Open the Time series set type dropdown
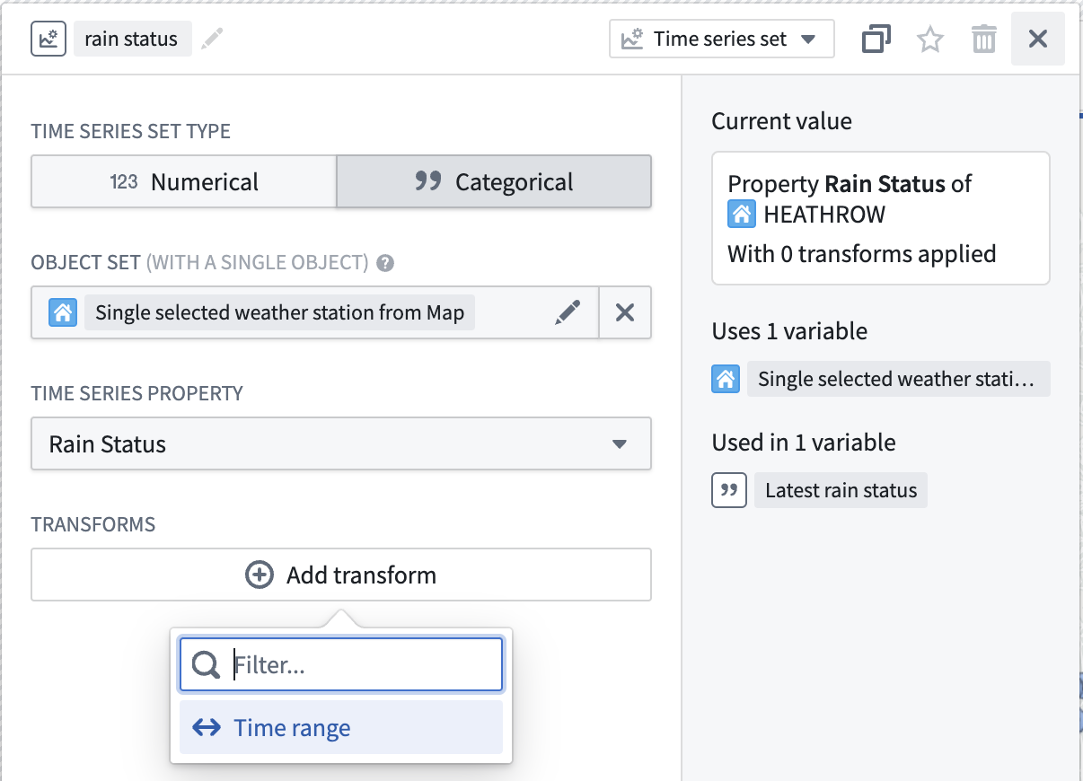 pyautogui.click(x=722, y=39)
